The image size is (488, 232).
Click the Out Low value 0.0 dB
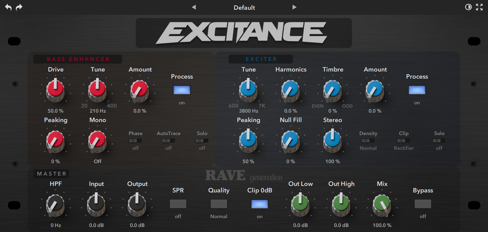point(300,225)
